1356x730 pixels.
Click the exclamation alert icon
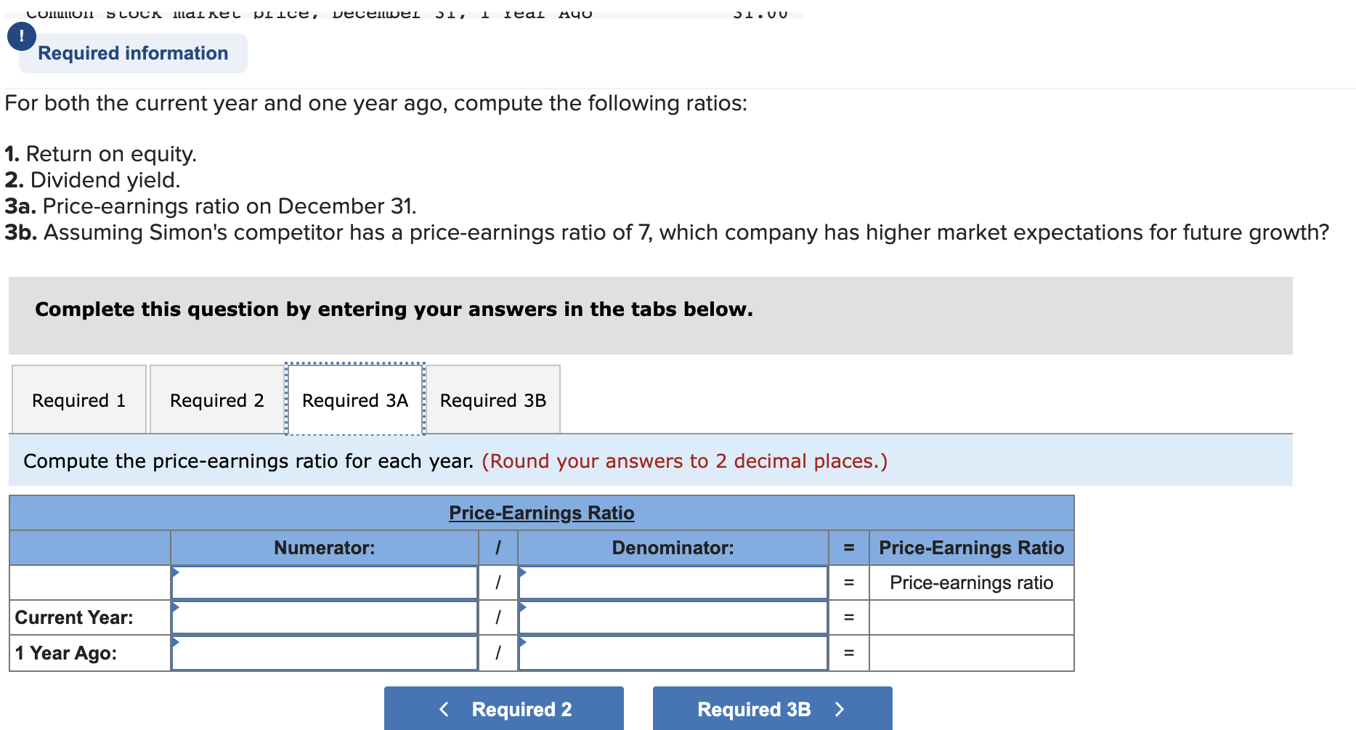click(22, 36)
